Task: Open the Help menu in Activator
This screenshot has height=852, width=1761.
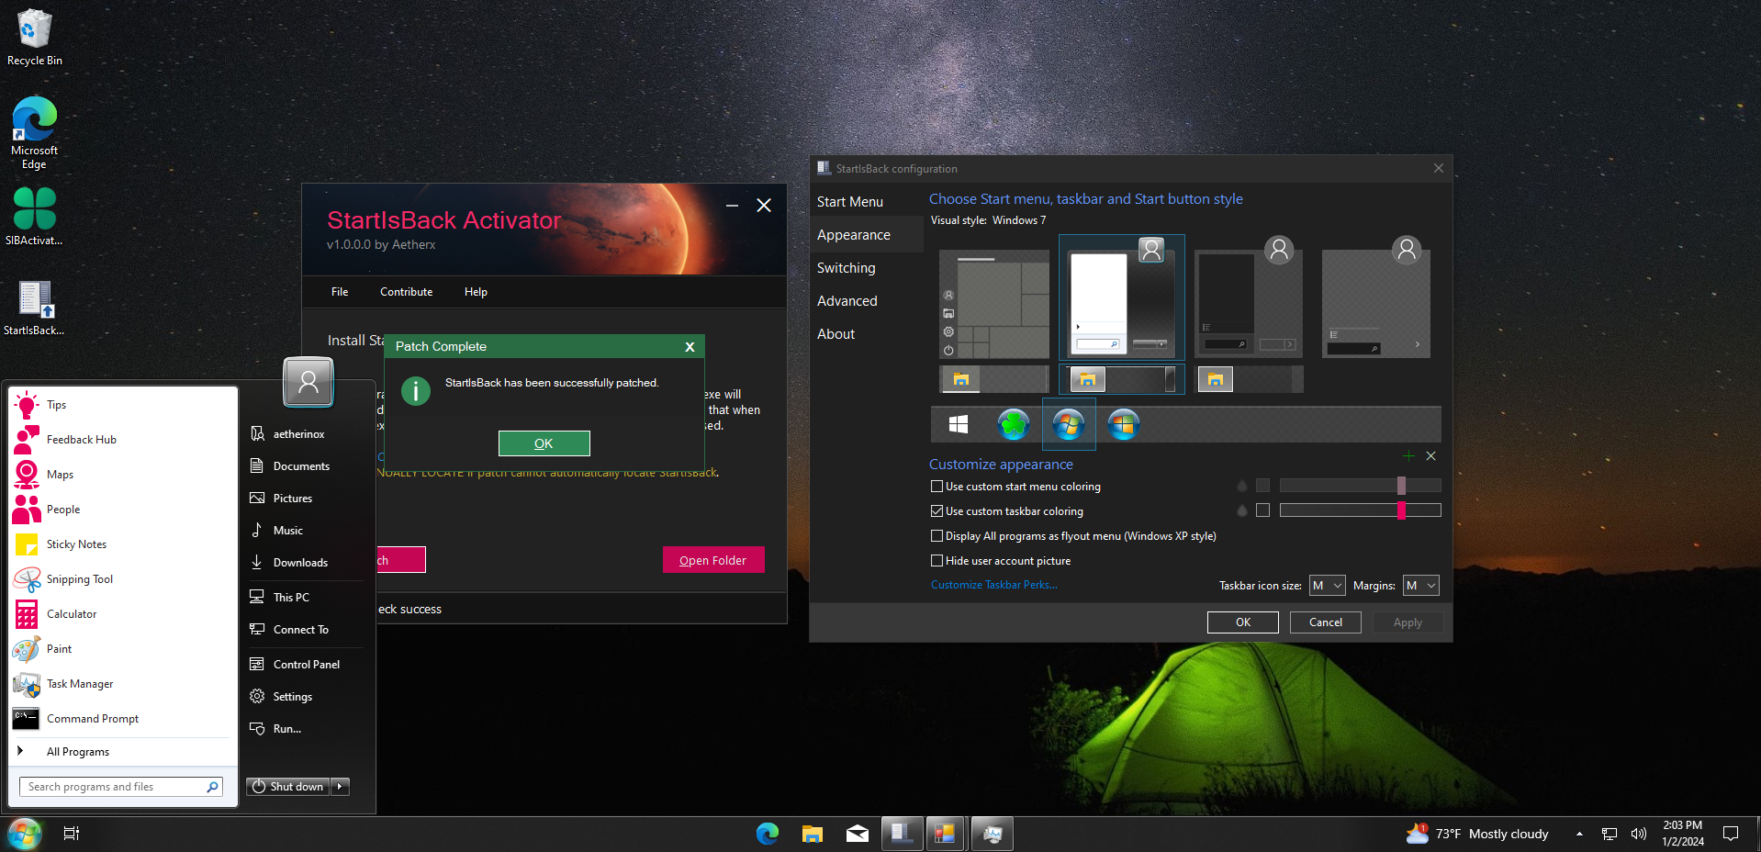Action: coord(476,292)
